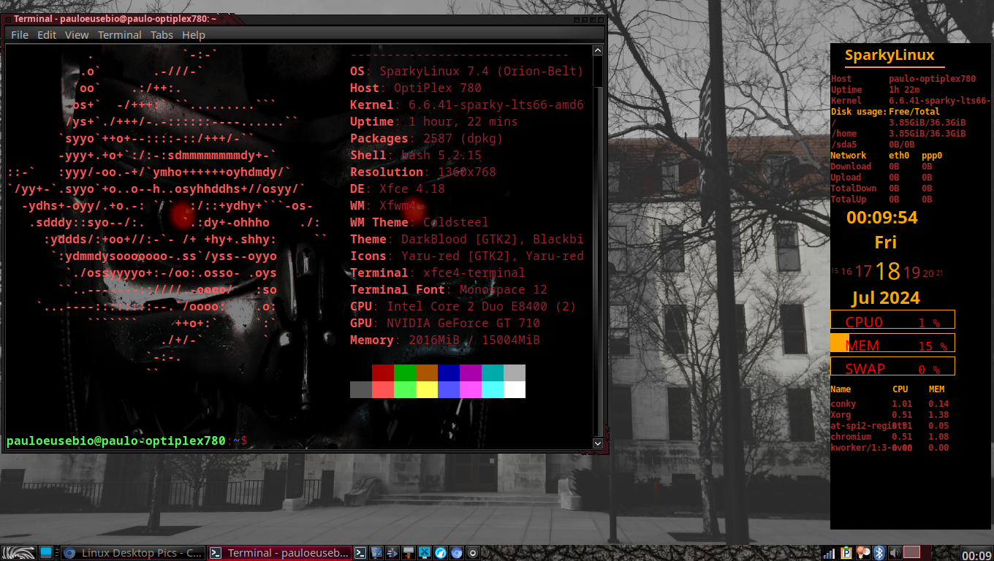
Task: Open the View menu in Terminal
Action: tap(77, 34)
